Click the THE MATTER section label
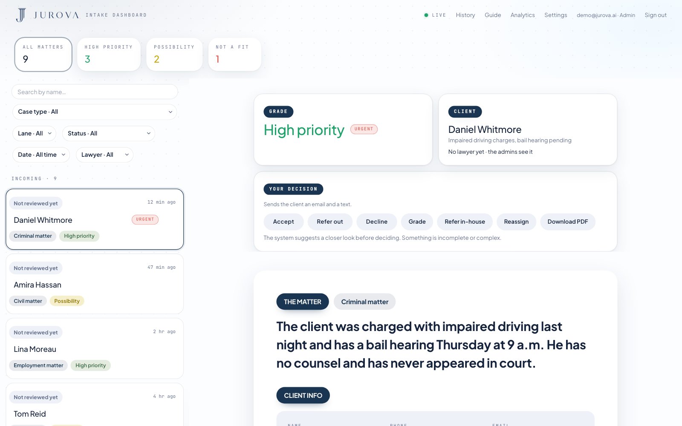Screen dimensions: 682x426 (303, 302)
